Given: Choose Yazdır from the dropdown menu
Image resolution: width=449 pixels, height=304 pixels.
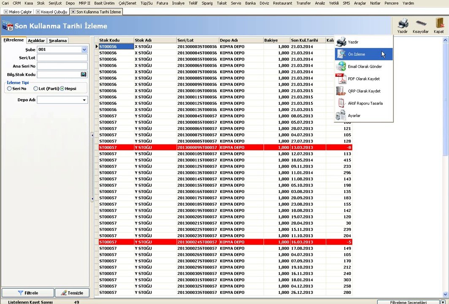Looking at the screenshot, I should (364, 42).
